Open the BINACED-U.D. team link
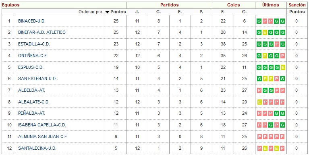Viewport: 309px width, 157px height. (32, 21)
